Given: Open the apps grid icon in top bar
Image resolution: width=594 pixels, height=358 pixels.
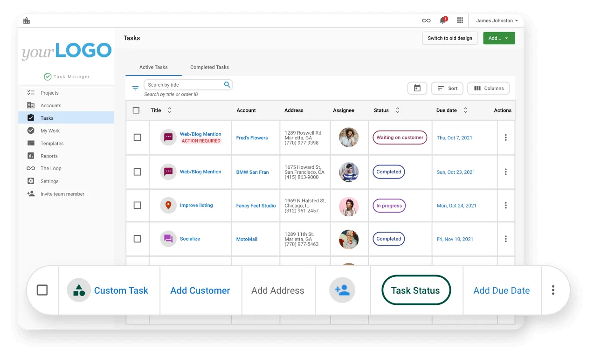Looking at the screenshot, I should [x=460, y=20].
